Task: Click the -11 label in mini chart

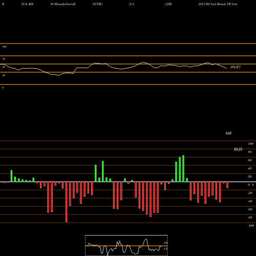Action: 165,249
